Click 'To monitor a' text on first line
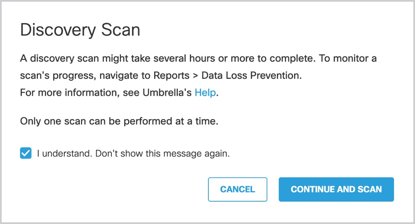Viewport: 415px width, 224px height. [347, 58]
